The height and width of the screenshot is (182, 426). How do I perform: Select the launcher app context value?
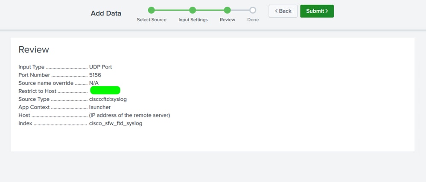point(100,107)
